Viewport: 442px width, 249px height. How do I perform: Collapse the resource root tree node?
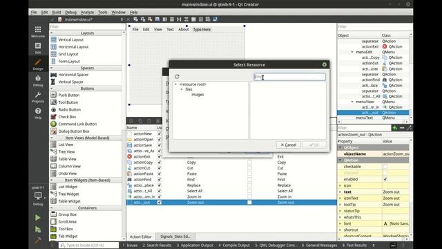(x=175, y=84)
